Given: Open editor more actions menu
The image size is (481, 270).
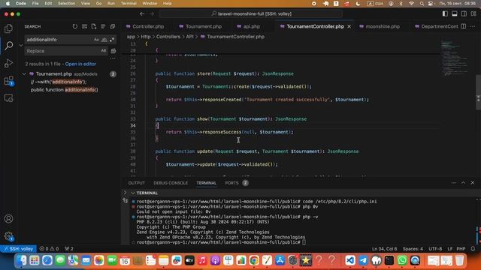Looking at the screenshot, I should (473, 27).
